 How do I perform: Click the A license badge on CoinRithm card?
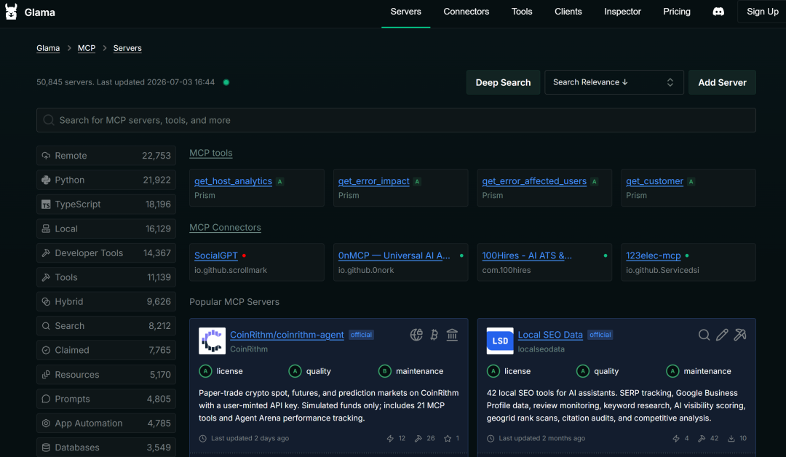205,371
